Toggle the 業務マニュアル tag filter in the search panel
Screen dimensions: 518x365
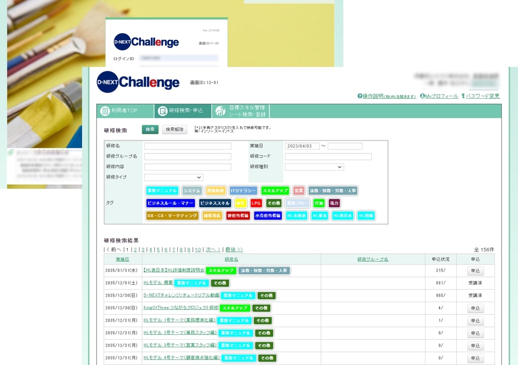pyautogui.click(x=162, y=191)
